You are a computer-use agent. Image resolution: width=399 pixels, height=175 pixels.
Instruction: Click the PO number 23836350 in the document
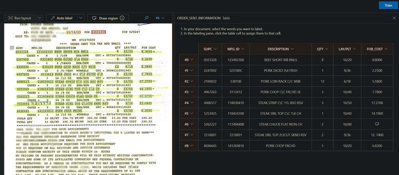point(99,31)
